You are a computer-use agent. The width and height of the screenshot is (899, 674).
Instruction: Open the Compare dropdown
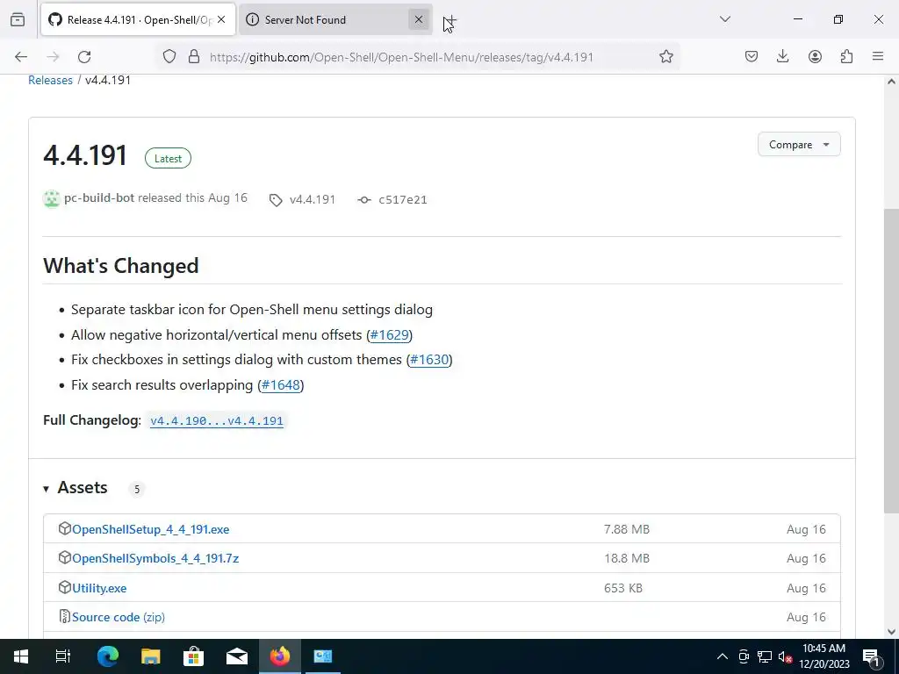pos(799,145)
